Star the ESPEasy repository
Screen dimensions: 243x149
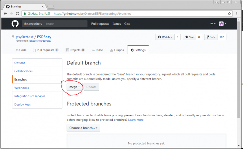[189, 37]
